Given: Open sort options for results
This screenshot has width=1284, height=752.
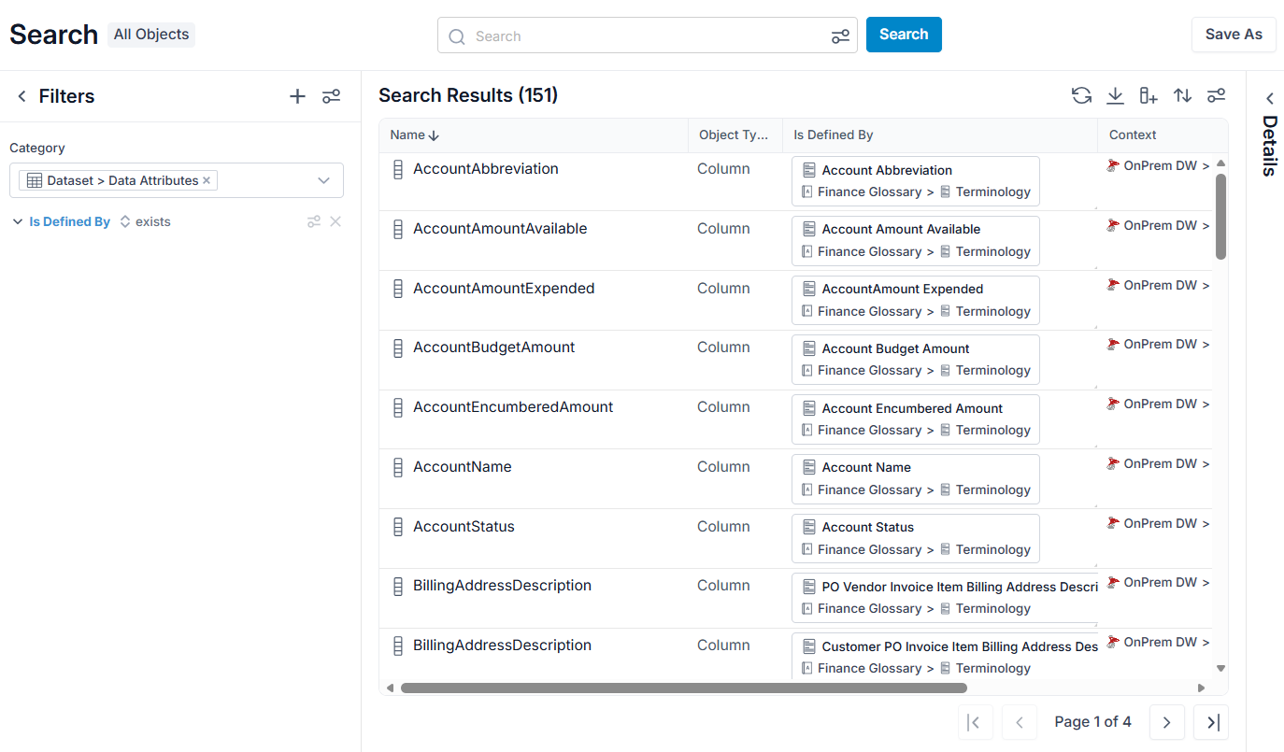Looking at the screenshot, I should point(1182,95).
